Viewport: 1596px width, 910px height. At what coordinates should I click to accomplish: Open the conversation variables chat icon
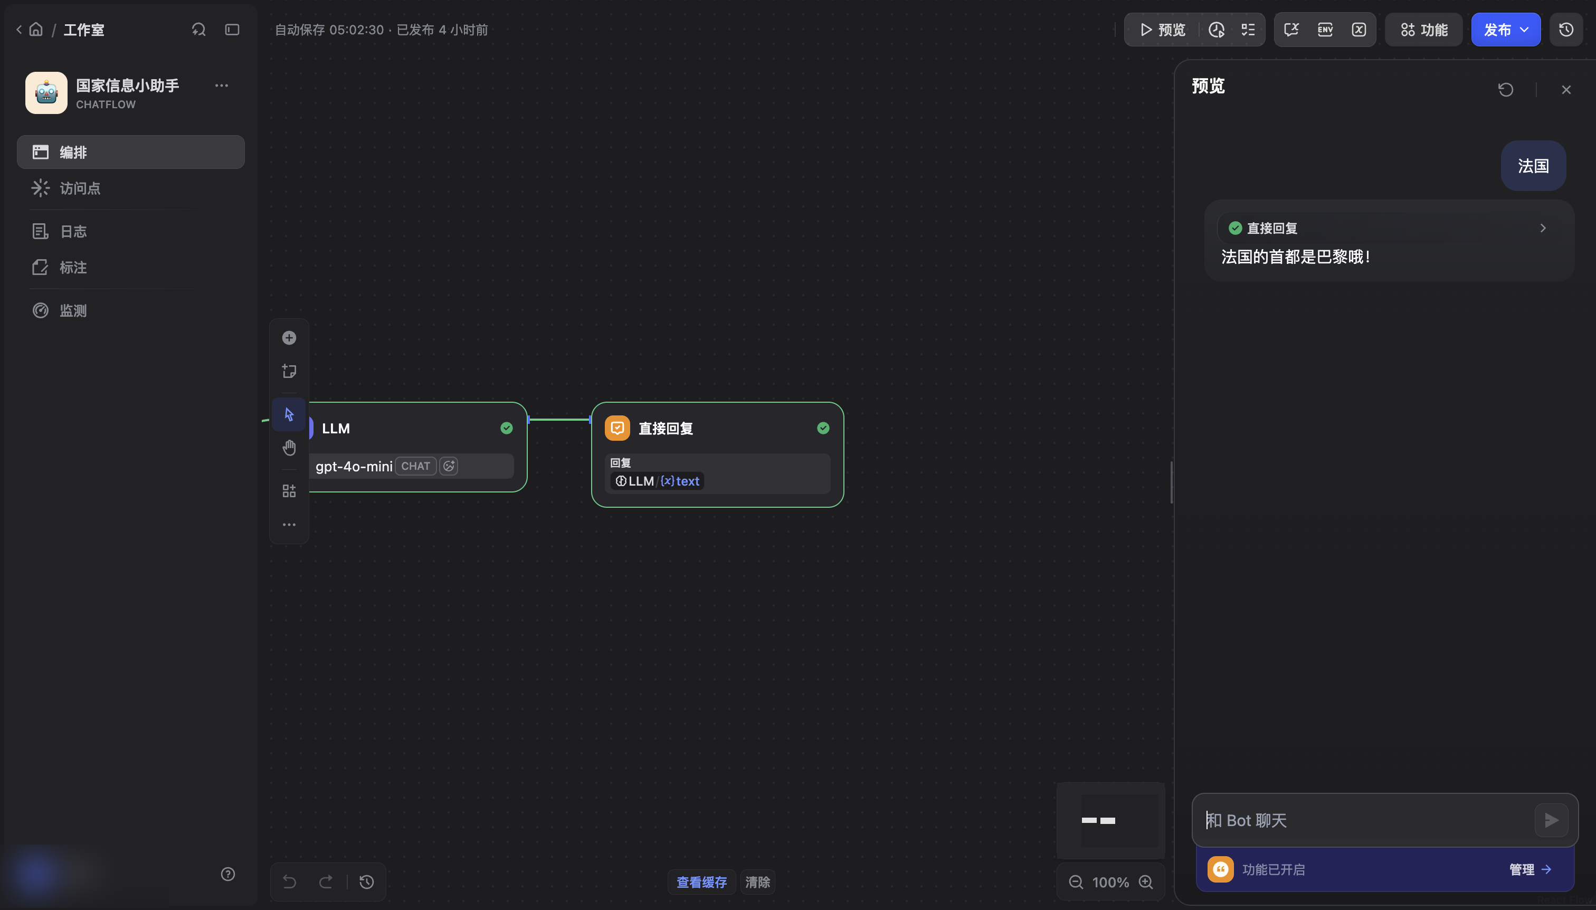(x=1291, y=30)
